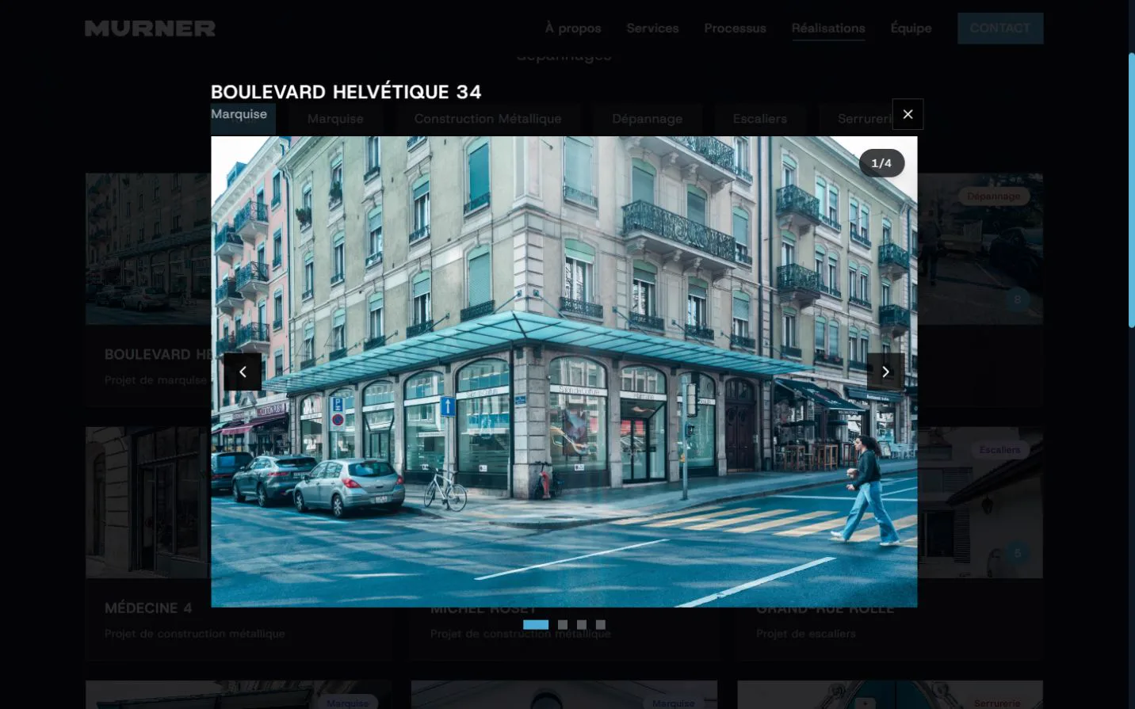1135x709 pixels.
Task: Click the Dépannage badge on the top-right card
Action: click(993, 196)
